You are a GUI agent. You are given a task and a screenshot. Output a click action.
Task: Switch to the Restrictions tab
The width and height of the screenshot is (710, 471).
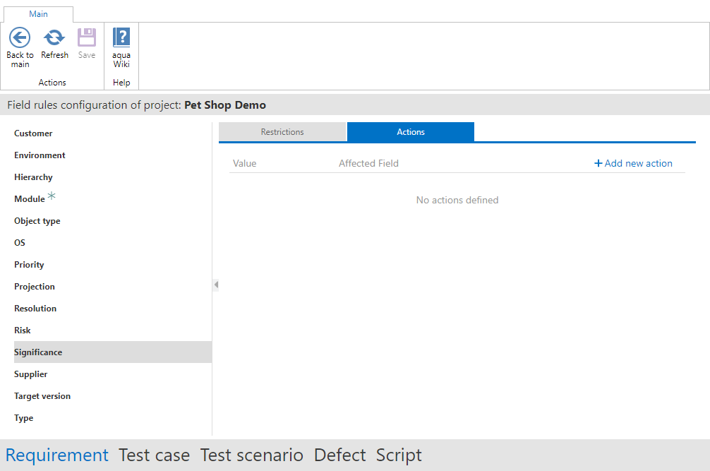tap(282, 132)
